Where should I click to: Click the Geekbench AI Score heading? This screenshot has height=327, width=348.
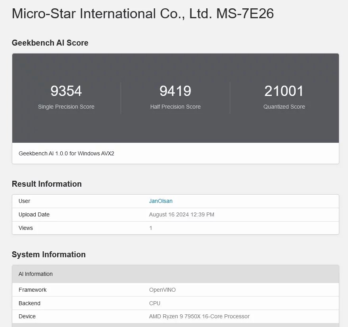50,43
